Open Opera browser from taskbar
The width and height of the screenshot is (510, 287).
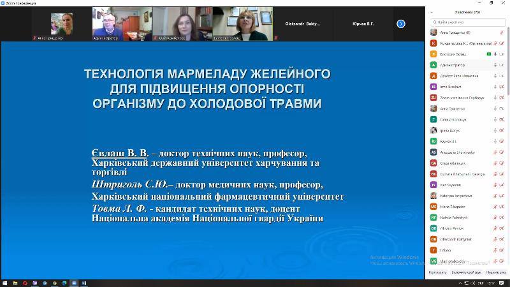pyautogui.click(x=25, y=283)
